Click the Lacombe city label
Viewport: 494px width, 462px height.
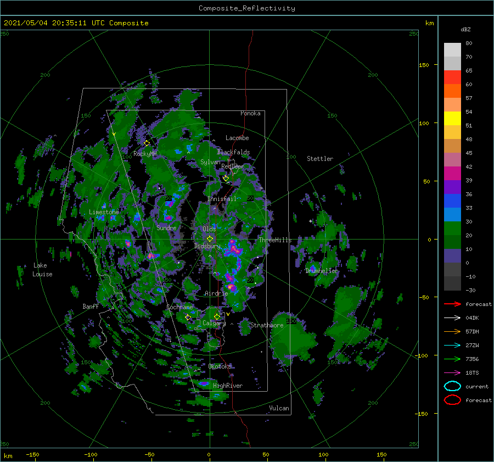237,138
